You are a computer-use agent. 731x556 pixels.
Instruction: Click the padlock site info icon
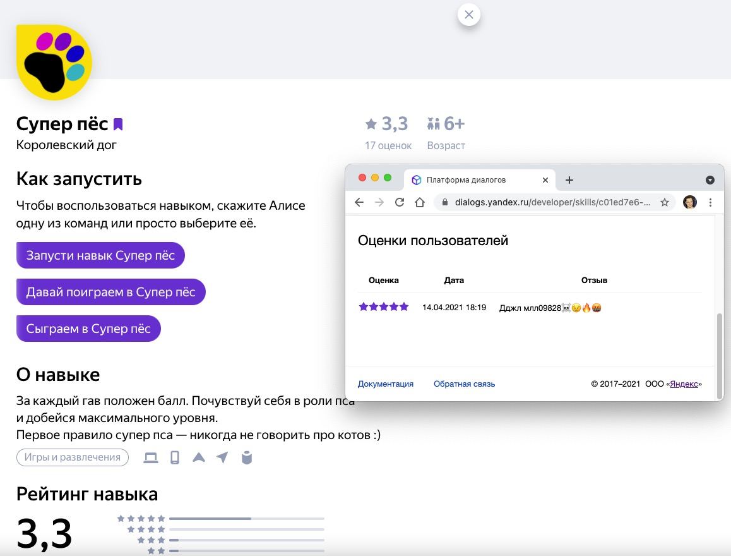click(445, 202)
